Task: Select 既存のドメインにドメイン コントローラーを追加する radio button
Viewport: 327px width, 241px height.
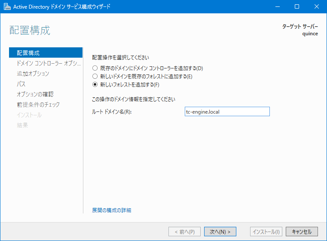Action: click(95, 68)
